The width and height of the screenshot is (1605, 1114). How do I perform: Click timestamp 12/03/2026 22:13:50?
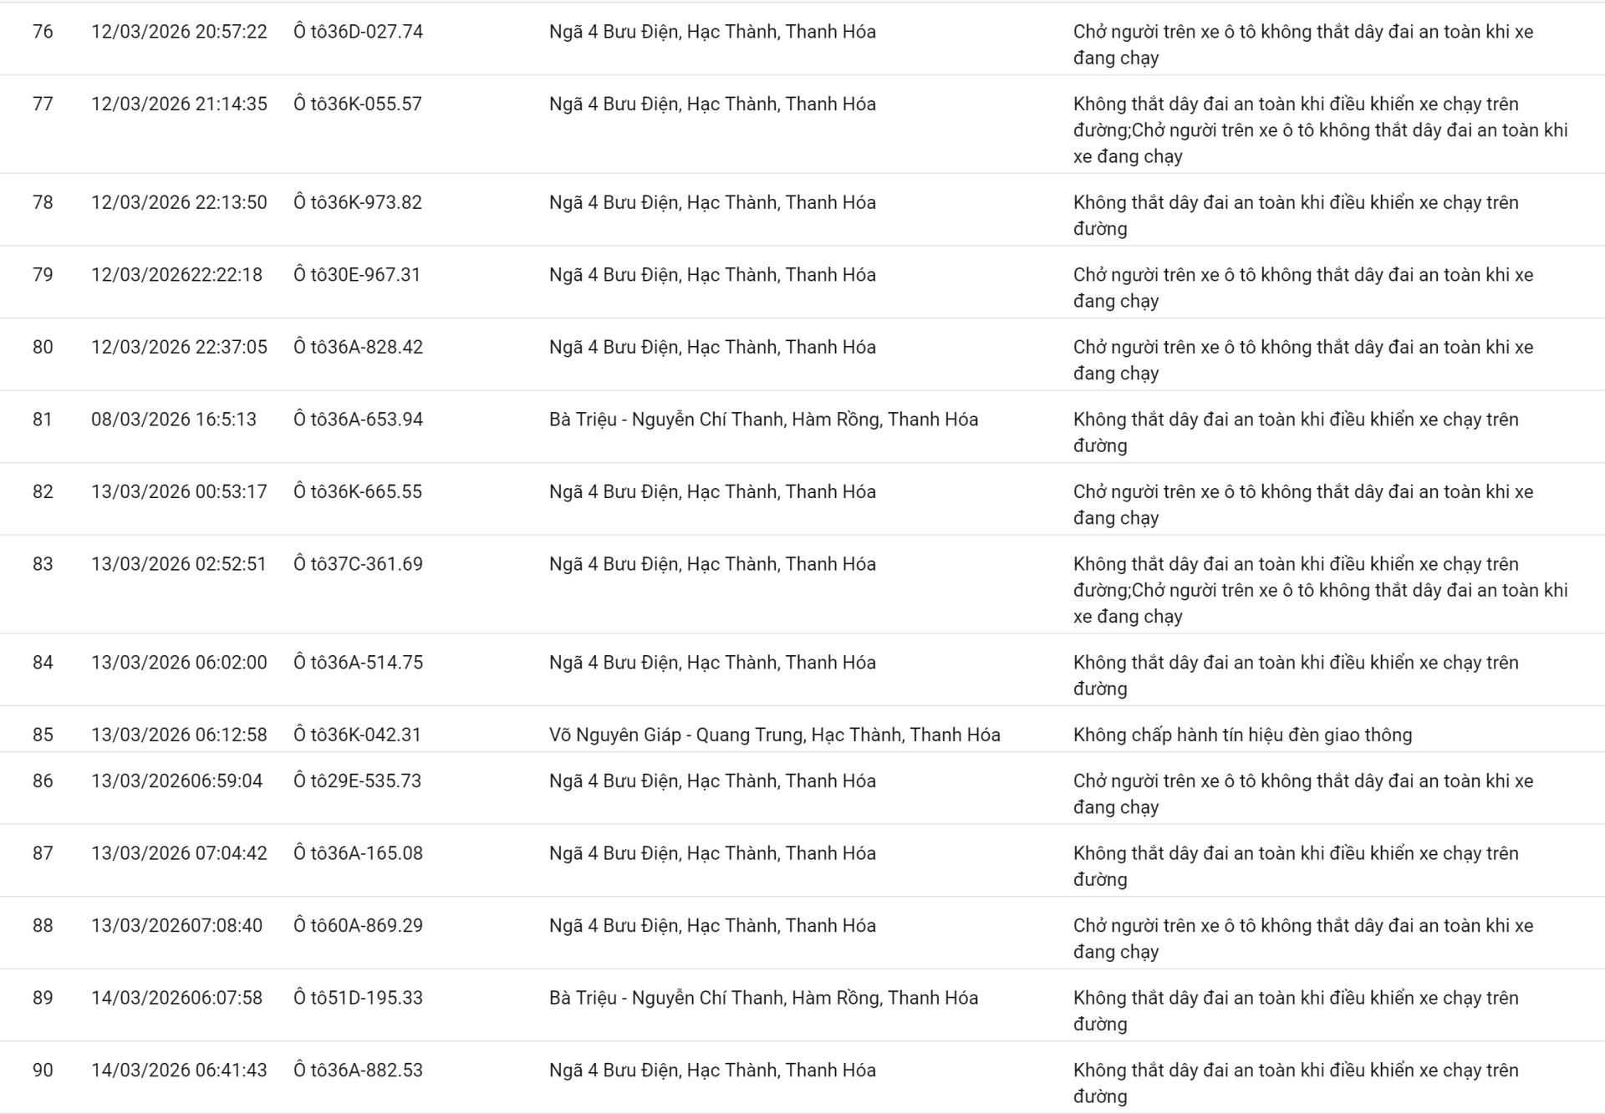[179, 202]
